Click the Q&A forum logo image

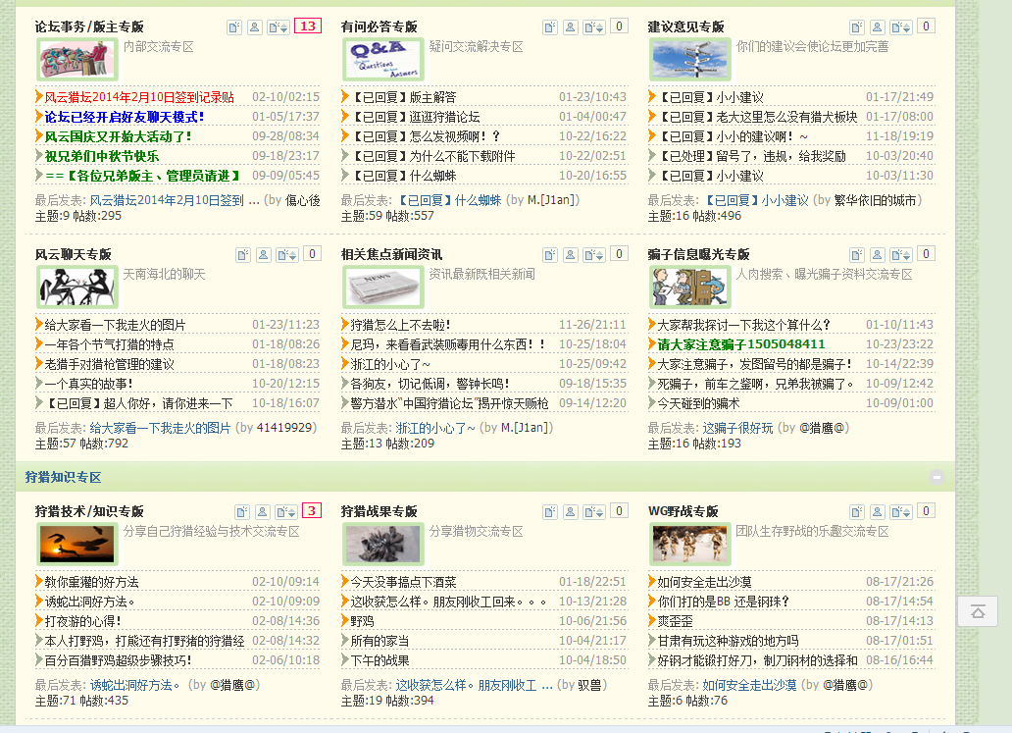tap(384, 59)
